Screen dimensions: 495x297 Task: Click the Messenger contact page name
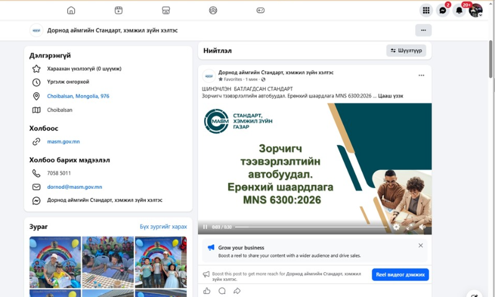(105, 200)
